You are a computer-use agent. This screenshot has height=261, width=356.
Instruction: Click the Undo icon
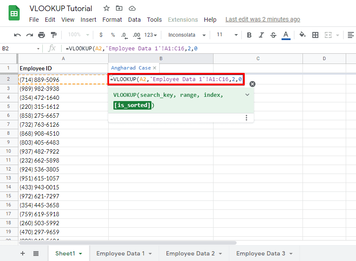(x=17, y=35)
